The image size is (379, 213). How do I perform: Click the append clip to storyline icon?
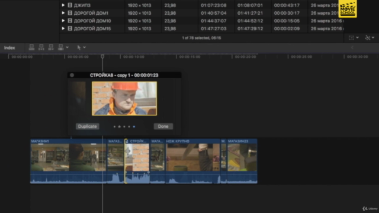(x=51, y=47)
